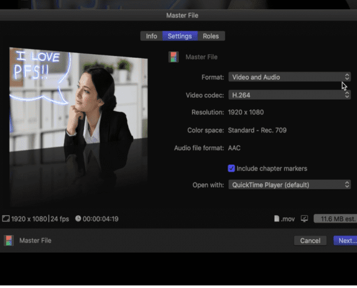357x288 pixels.
Task: Open the Open with QuickTime Player dropdown
Action: pos(290,185)
